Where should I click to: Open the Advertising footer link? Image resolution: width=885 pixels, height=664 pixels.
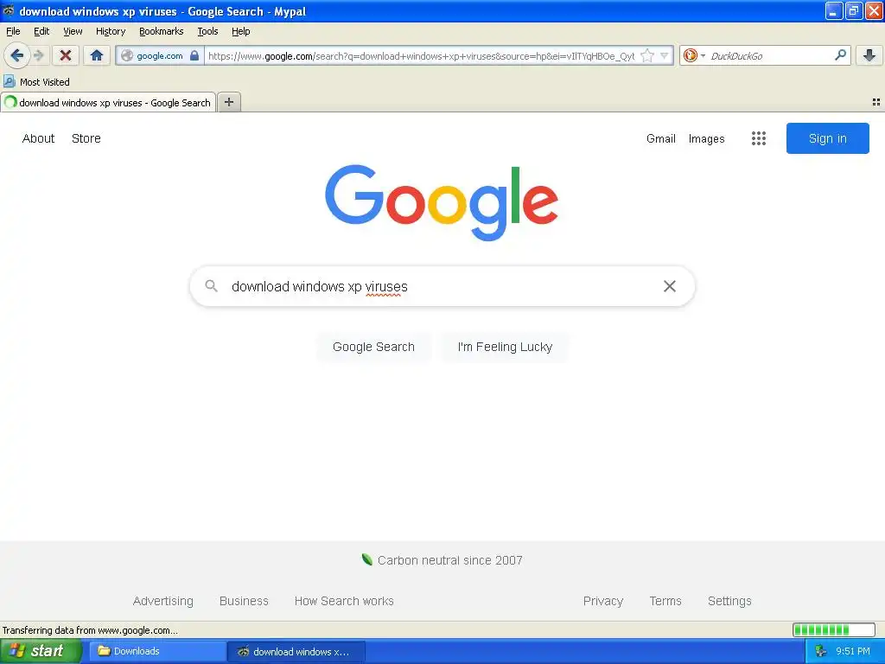(162, 601)
